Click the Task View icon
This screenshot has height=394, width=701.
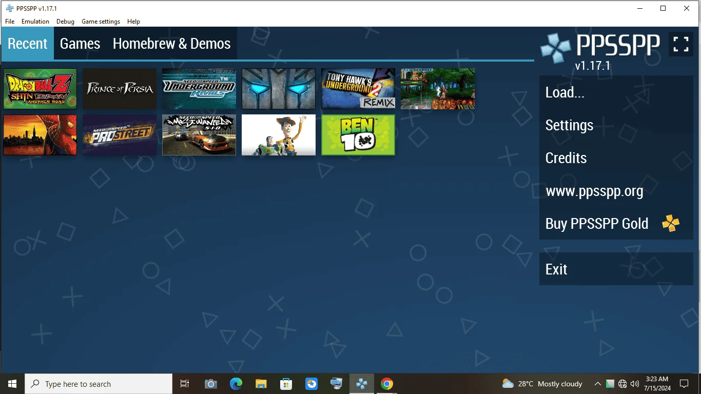pyautogui.click(x=185, y=384)
